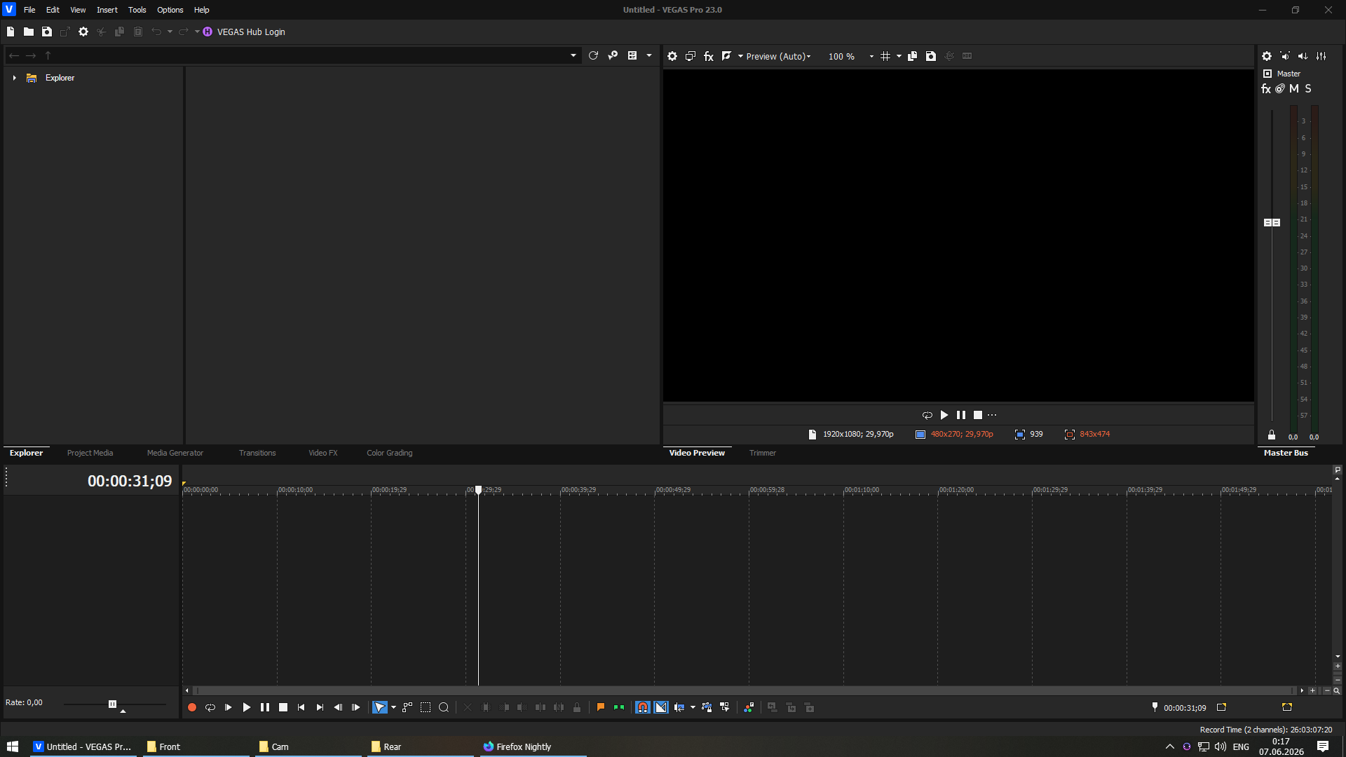Screen dimensions: 1346x757
Task: Switch to the Trimmer tab
Action: (763, 453)
